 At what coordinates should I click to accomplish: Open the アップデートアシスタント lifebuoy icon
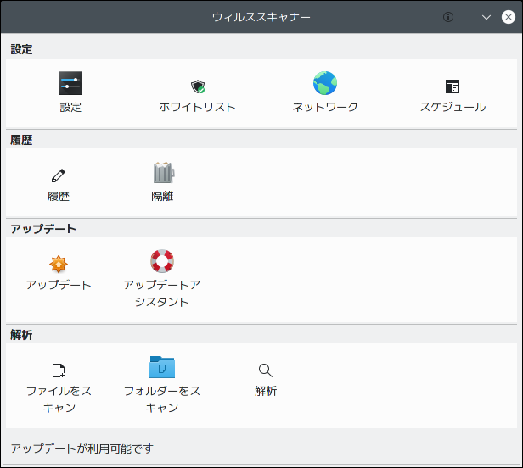click(162, 261)
